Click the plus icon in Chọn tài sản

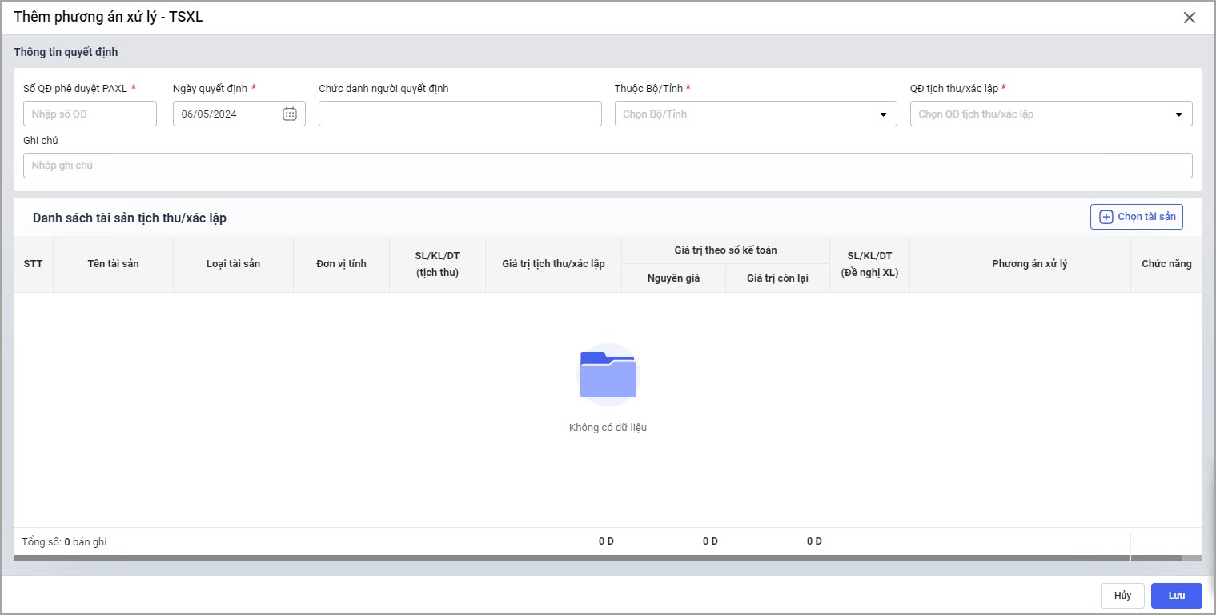coord(1106,217)
